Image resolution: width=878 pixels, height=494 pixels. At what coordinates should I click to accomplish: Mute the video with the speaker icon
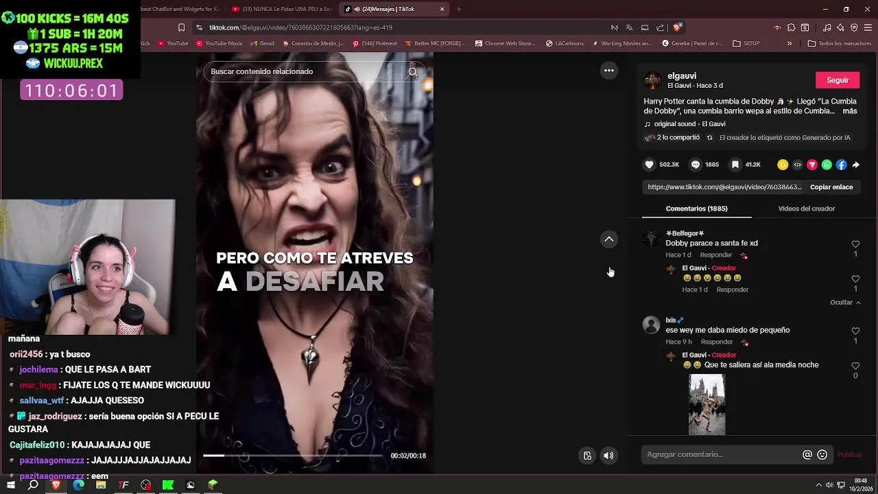coord(608,456)
